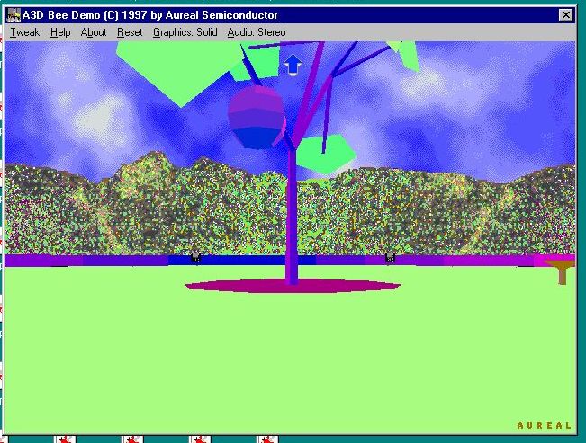The height and width of the screenshot is (443, 586).
Task: Click the A3D Bee Demo title bar icon
Action: coord(14,15)
